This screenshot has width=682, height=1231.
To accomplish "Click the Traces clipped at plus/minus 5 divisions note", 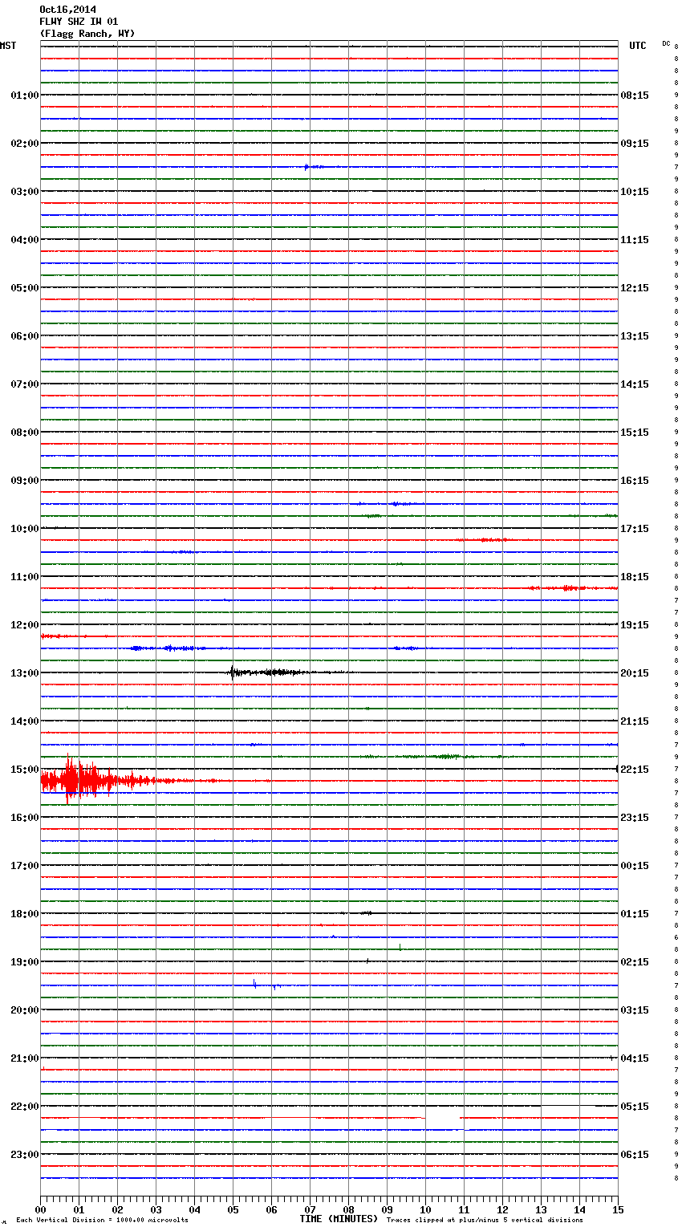I will point(485,1220).
